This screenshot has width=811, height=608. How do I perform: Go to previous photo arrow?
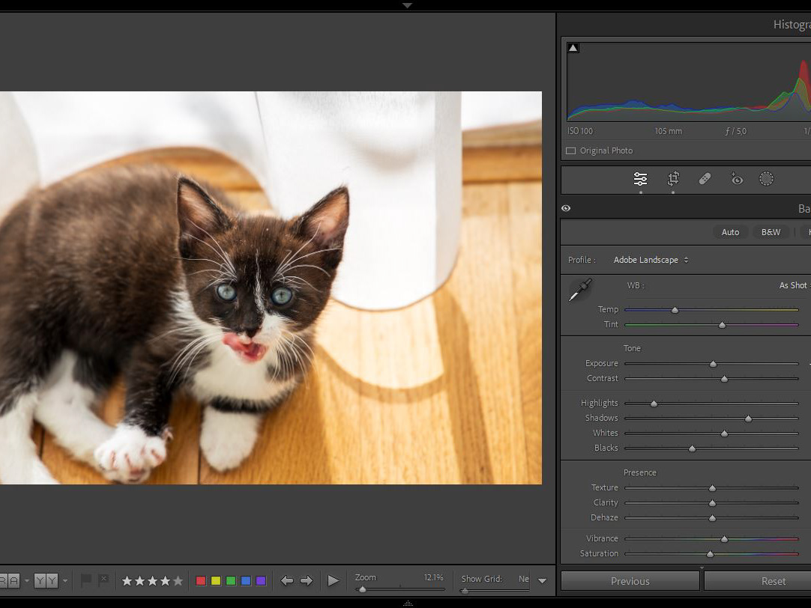(x=287, y=581)
